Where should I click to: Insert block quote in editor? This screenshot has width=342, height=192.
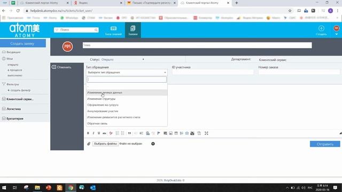[129, 133]
